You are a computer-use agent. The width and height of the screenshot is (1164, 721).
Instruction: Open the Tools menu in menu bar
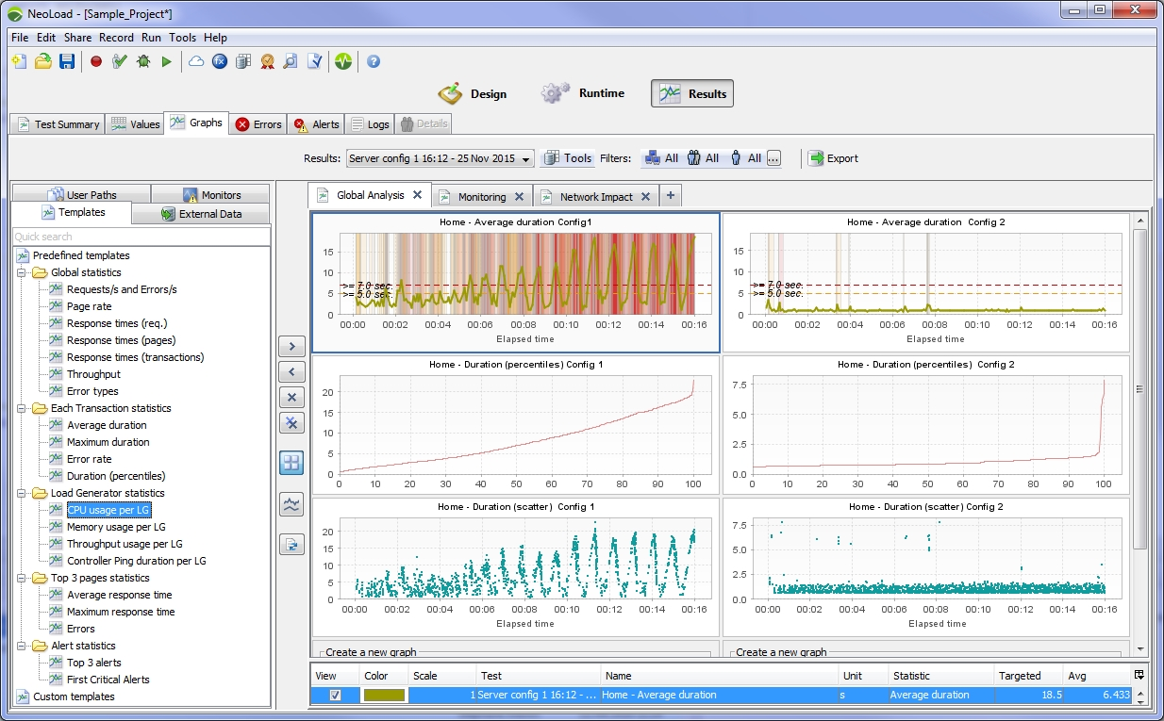[182, 38]
